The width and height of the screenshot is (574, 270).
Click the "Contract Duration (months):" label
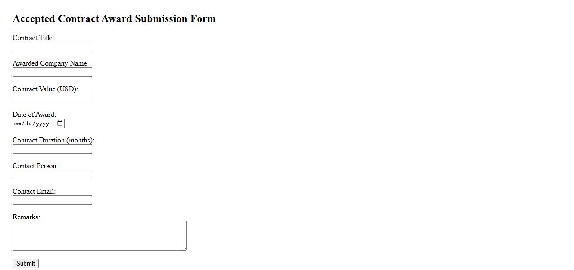click(53, 140)
